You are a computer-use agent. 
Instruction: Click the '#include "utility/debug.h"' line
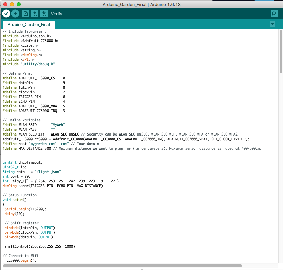pyautogui.click(x=28, y=64)
